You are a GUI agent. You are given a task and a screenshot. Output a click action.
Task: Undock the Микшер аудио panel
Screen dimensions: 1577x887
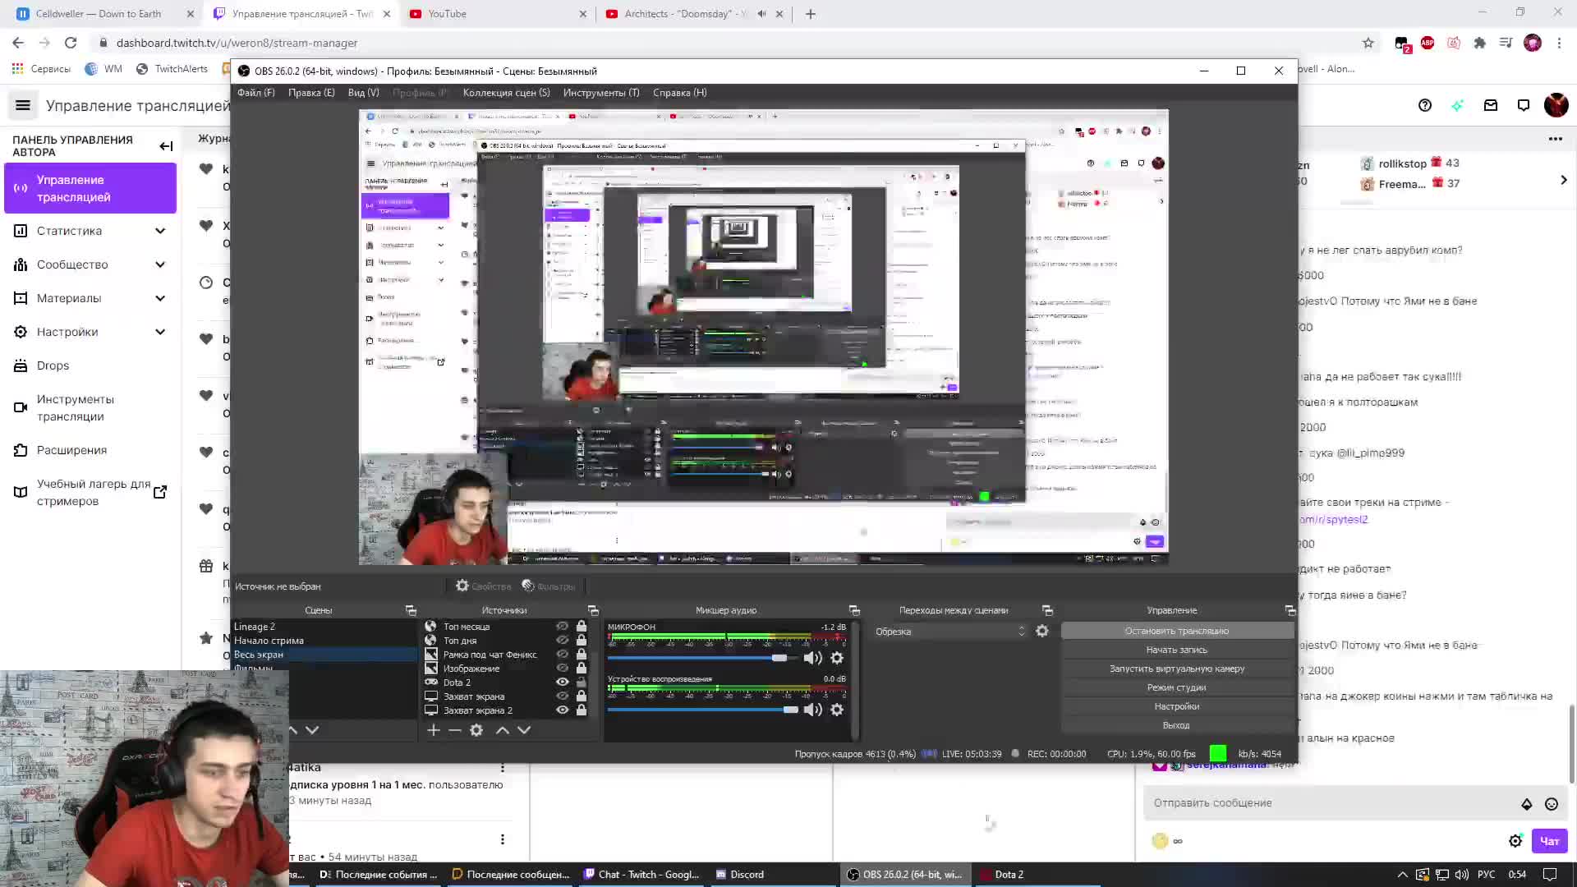pos(854,610)
